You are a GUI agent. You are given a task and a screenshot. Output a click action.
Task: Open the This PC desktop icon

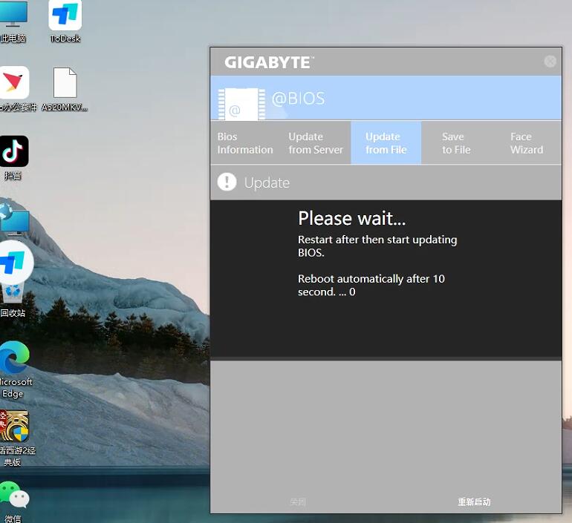13,16
